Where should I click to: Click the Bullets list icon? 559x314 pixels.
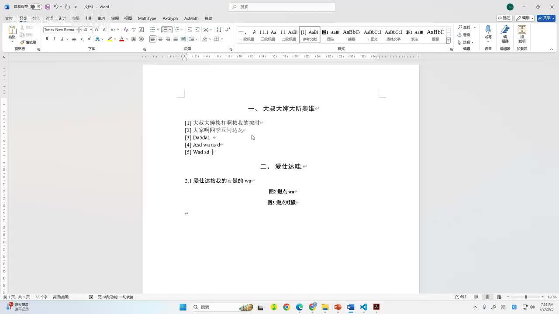152,30
